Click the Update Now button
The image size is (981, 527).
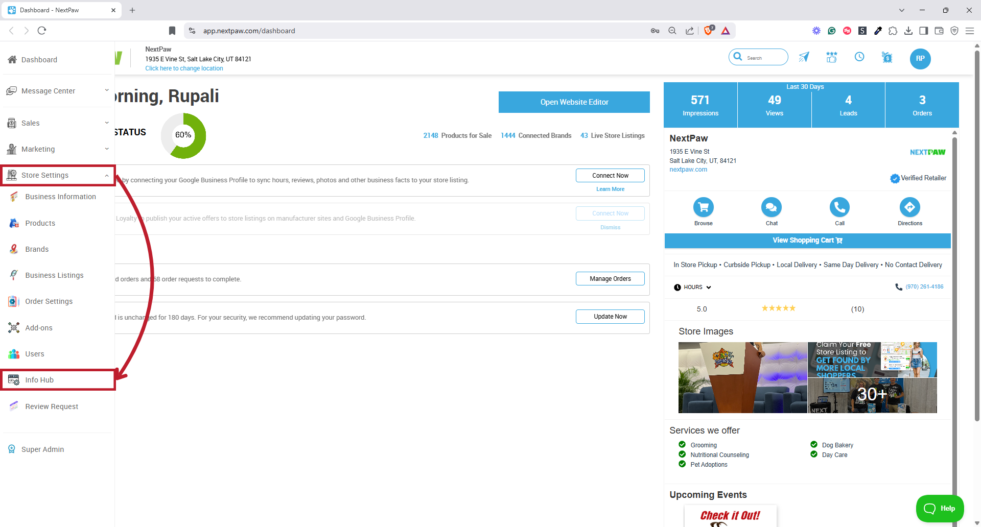coord(610,317)
